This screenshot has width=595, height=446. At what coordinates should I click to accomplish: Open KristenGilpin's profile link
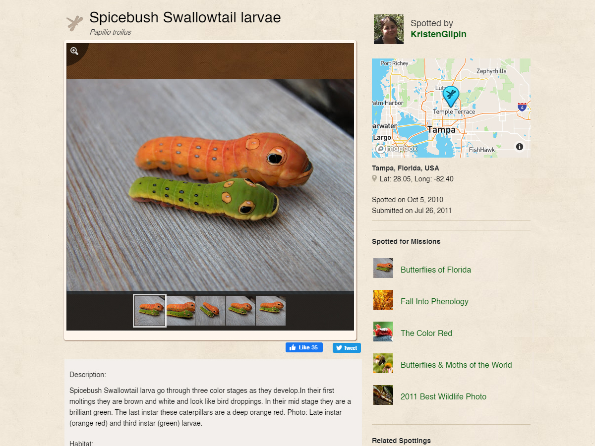tap(438, 34)
